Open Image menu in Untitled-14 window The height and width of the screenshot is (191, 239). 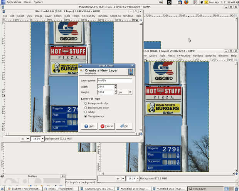(39, 16)
